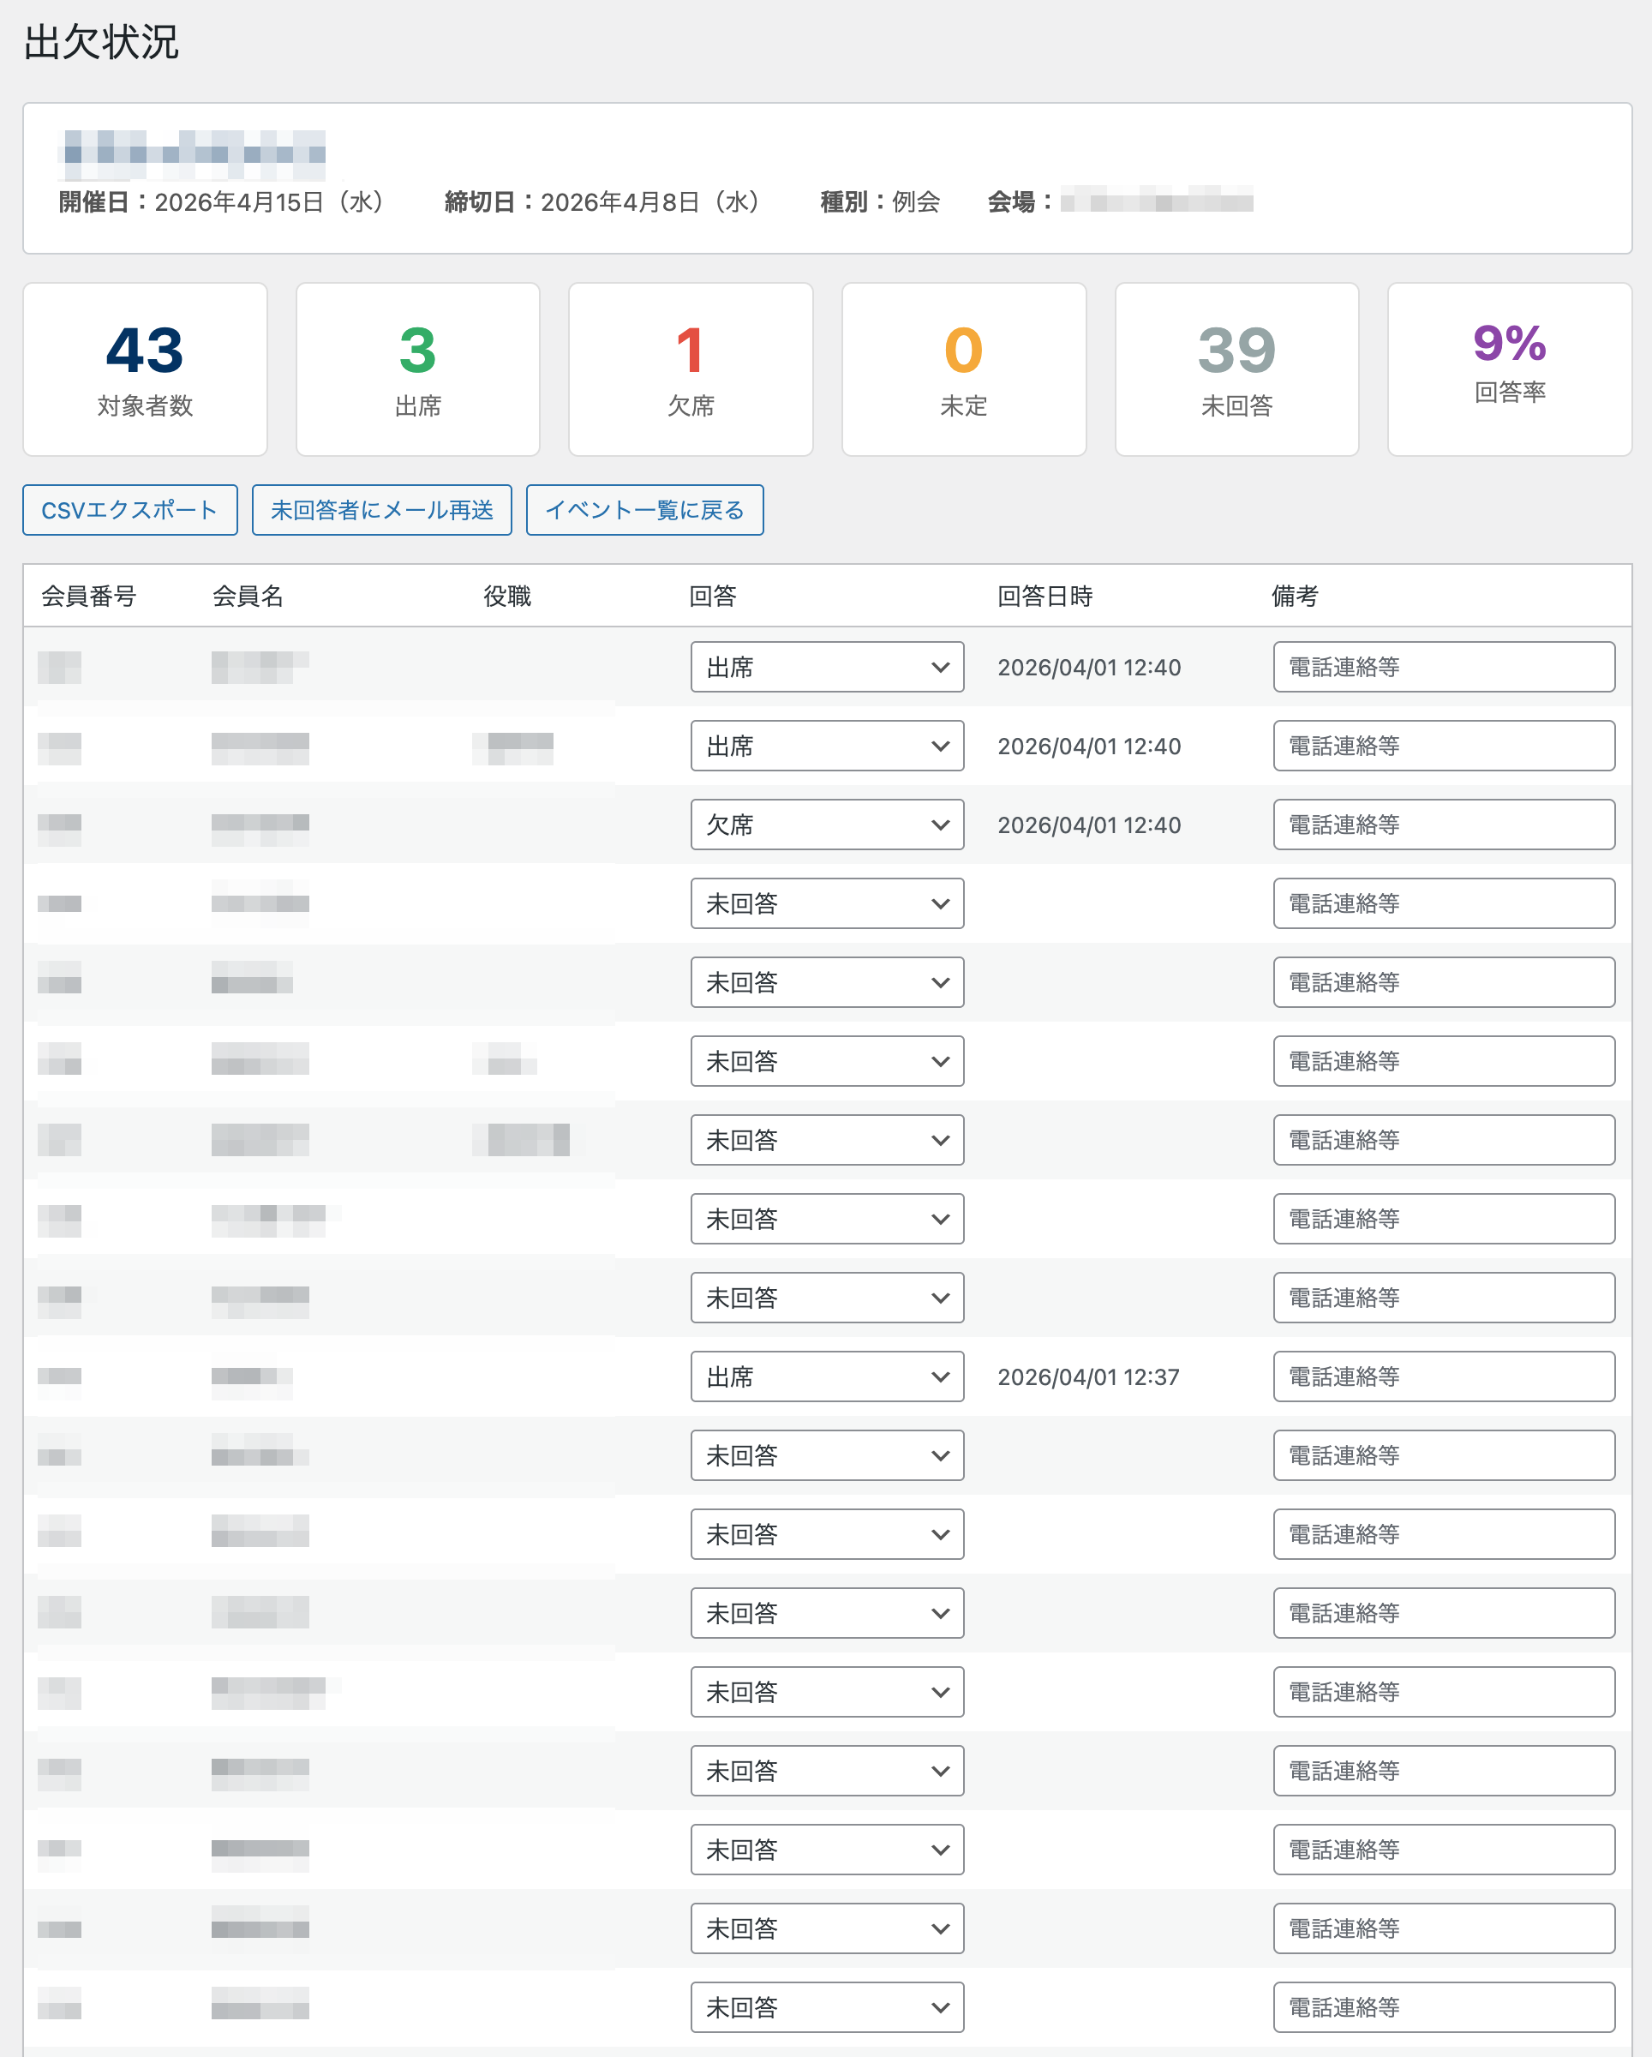1652x2057 pixels.
Task: Click the 回答 column header
Action: pyautogui.click(x=713, y=597)
